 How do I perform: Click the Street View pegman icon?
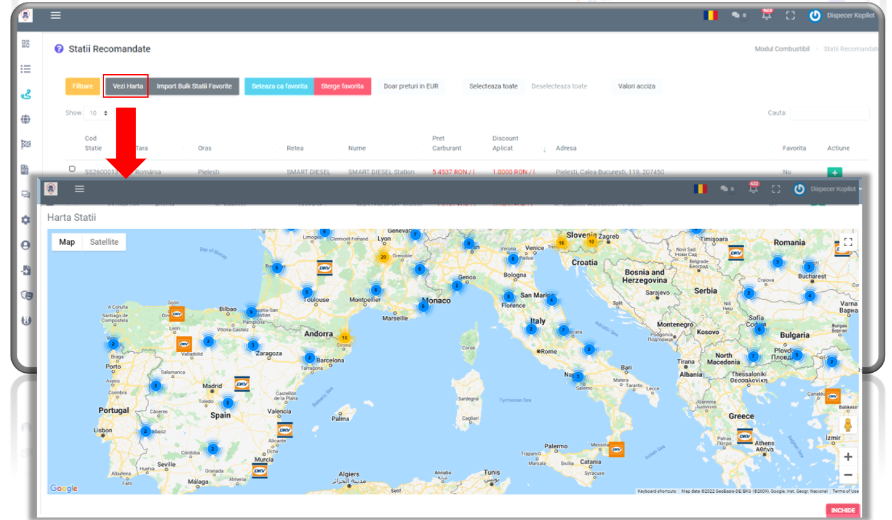click(x=847, y=425)
